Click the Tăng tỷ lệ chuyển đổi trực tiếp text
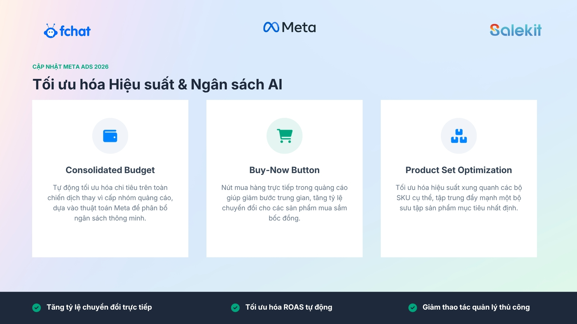Viewport: 577px width, 324px height. [x=99, y=307]
